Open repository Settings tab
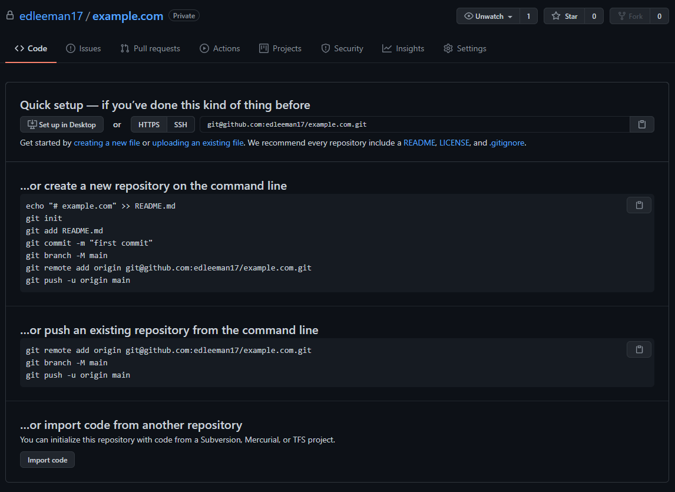The height and width of the screenshot is (492, 675). (465, 48)
